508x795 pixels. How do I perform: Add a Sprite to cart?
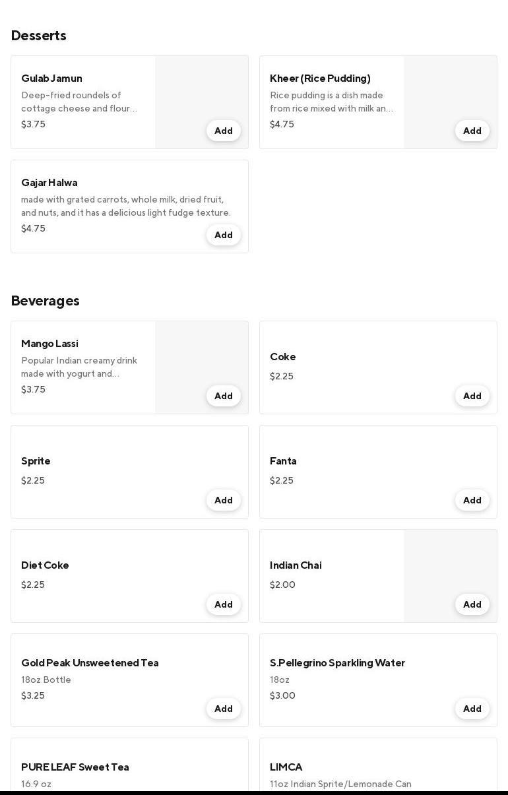point(224,500)
